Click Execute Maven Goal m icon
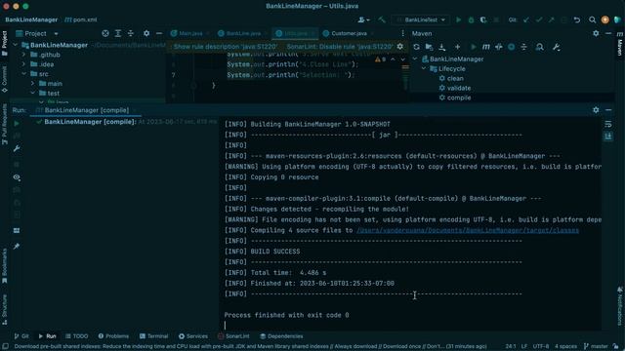The width and height of the screenshot is (625, 351). click(486, 47)
